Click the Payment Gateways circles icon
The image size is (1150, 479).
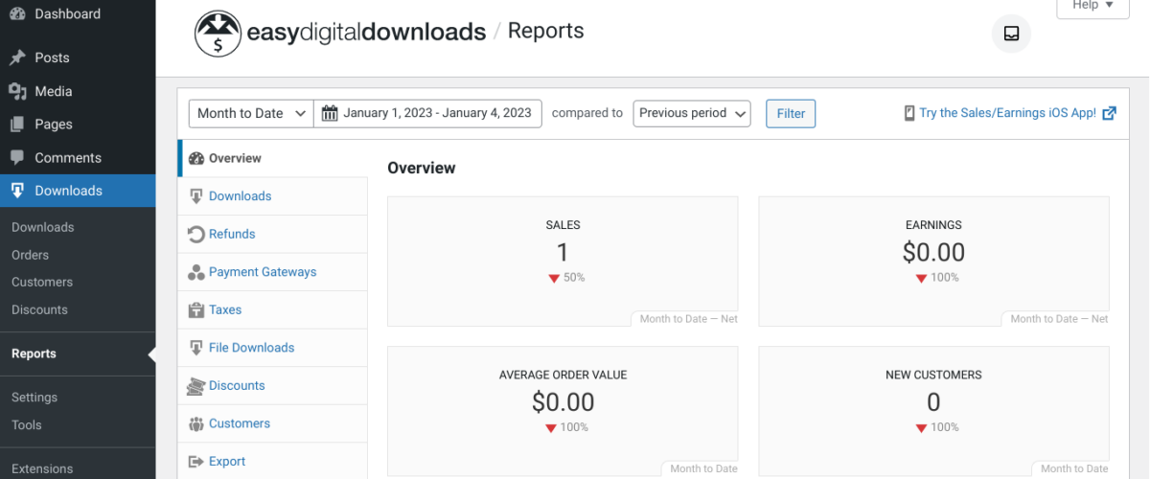pos(196,272)
